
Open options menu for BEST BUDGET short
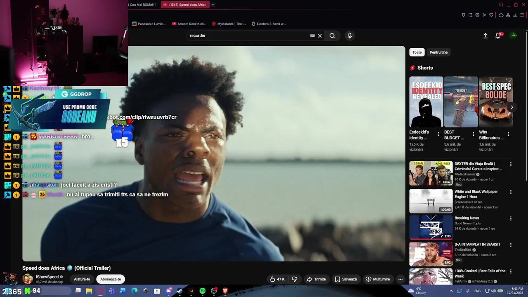474,134
